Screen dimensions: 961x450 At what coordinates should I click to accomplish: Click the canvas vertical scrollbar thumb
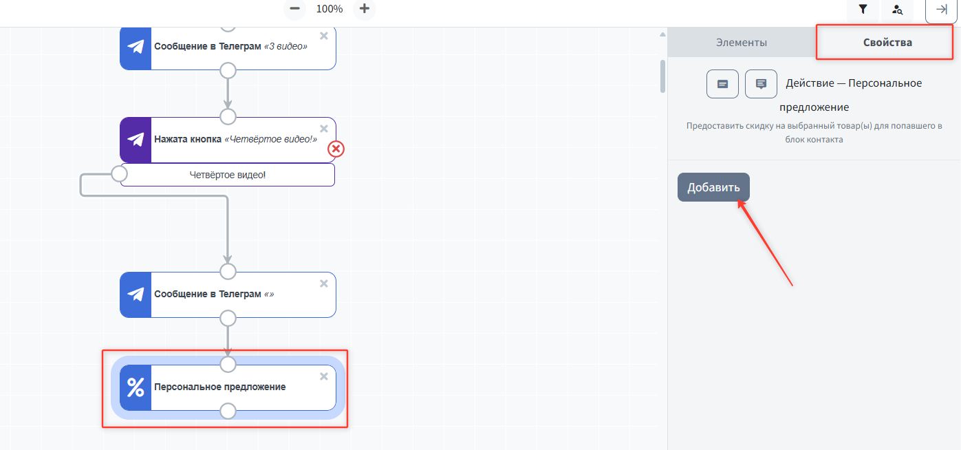(x=662, y=76)
